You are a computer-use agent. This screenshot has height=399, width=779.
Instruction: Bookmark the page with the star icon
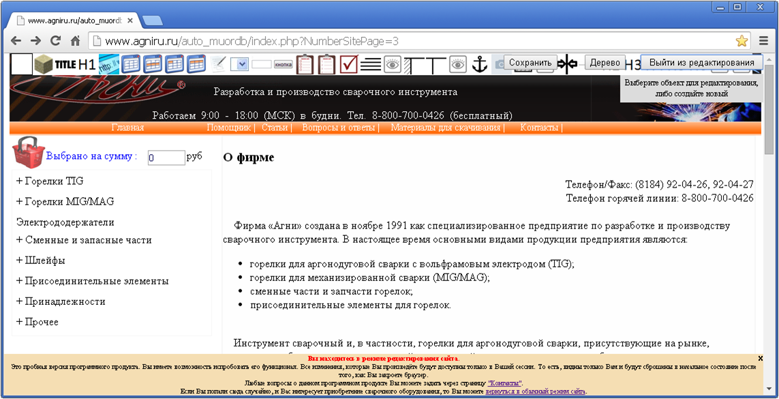pos(742,41)
